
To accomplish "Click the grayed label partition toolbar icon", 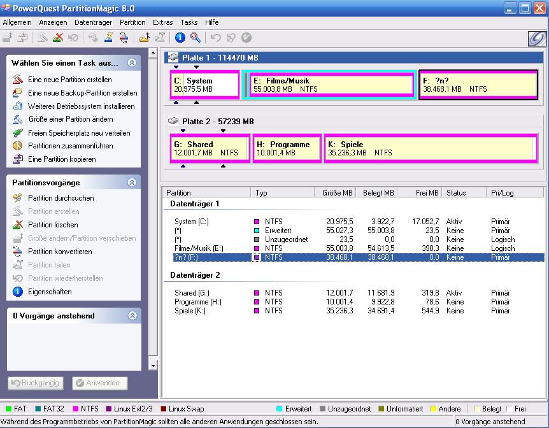I will click(x=93, y=38).
